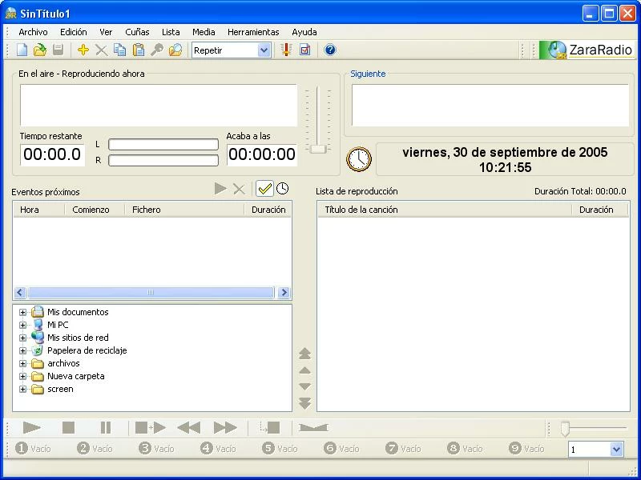This screenshot has height=480, width=641.
Task: Expand the Mis documentos tree node
Action: [x=23, y=313]
